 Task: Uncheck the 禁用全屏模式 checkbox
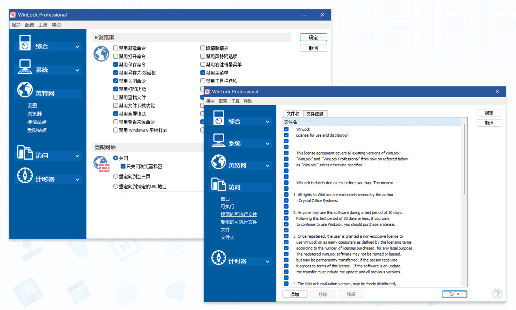pyautogui.click(x=116, y=114)
